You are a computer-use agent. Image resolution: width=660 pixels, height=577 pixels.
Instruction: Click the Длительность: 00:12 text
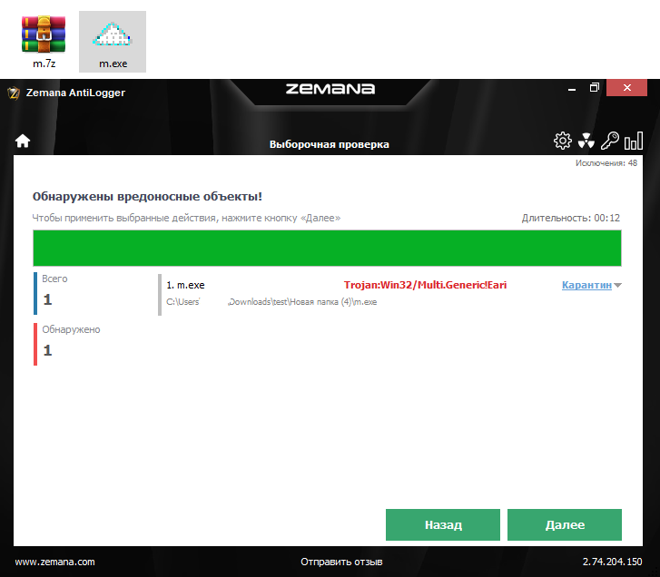[571, 218]
